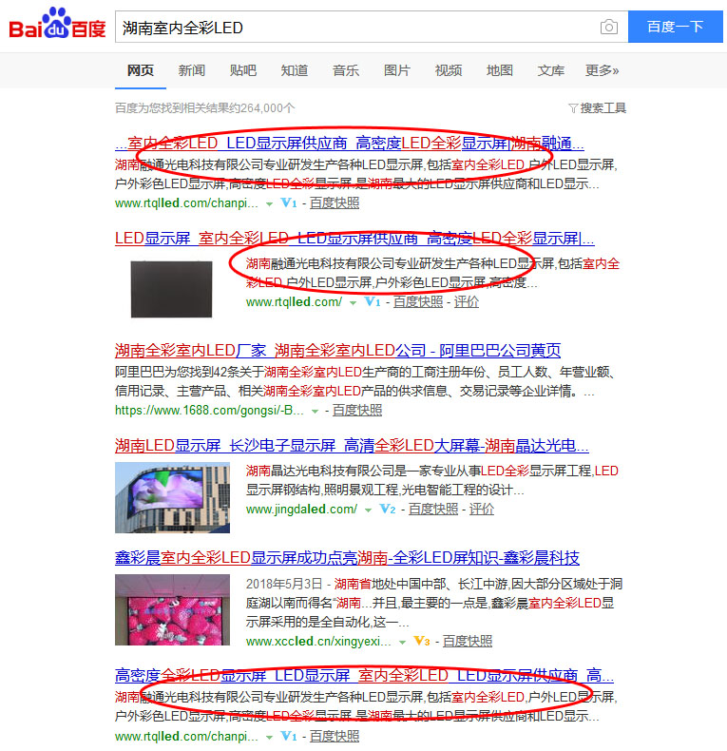Open camera image search icon
The image size is (727, 751).
608,28
